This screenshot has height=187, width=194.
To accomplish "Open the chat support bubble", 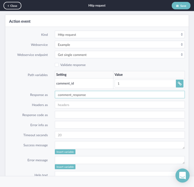I will [182, 175].
